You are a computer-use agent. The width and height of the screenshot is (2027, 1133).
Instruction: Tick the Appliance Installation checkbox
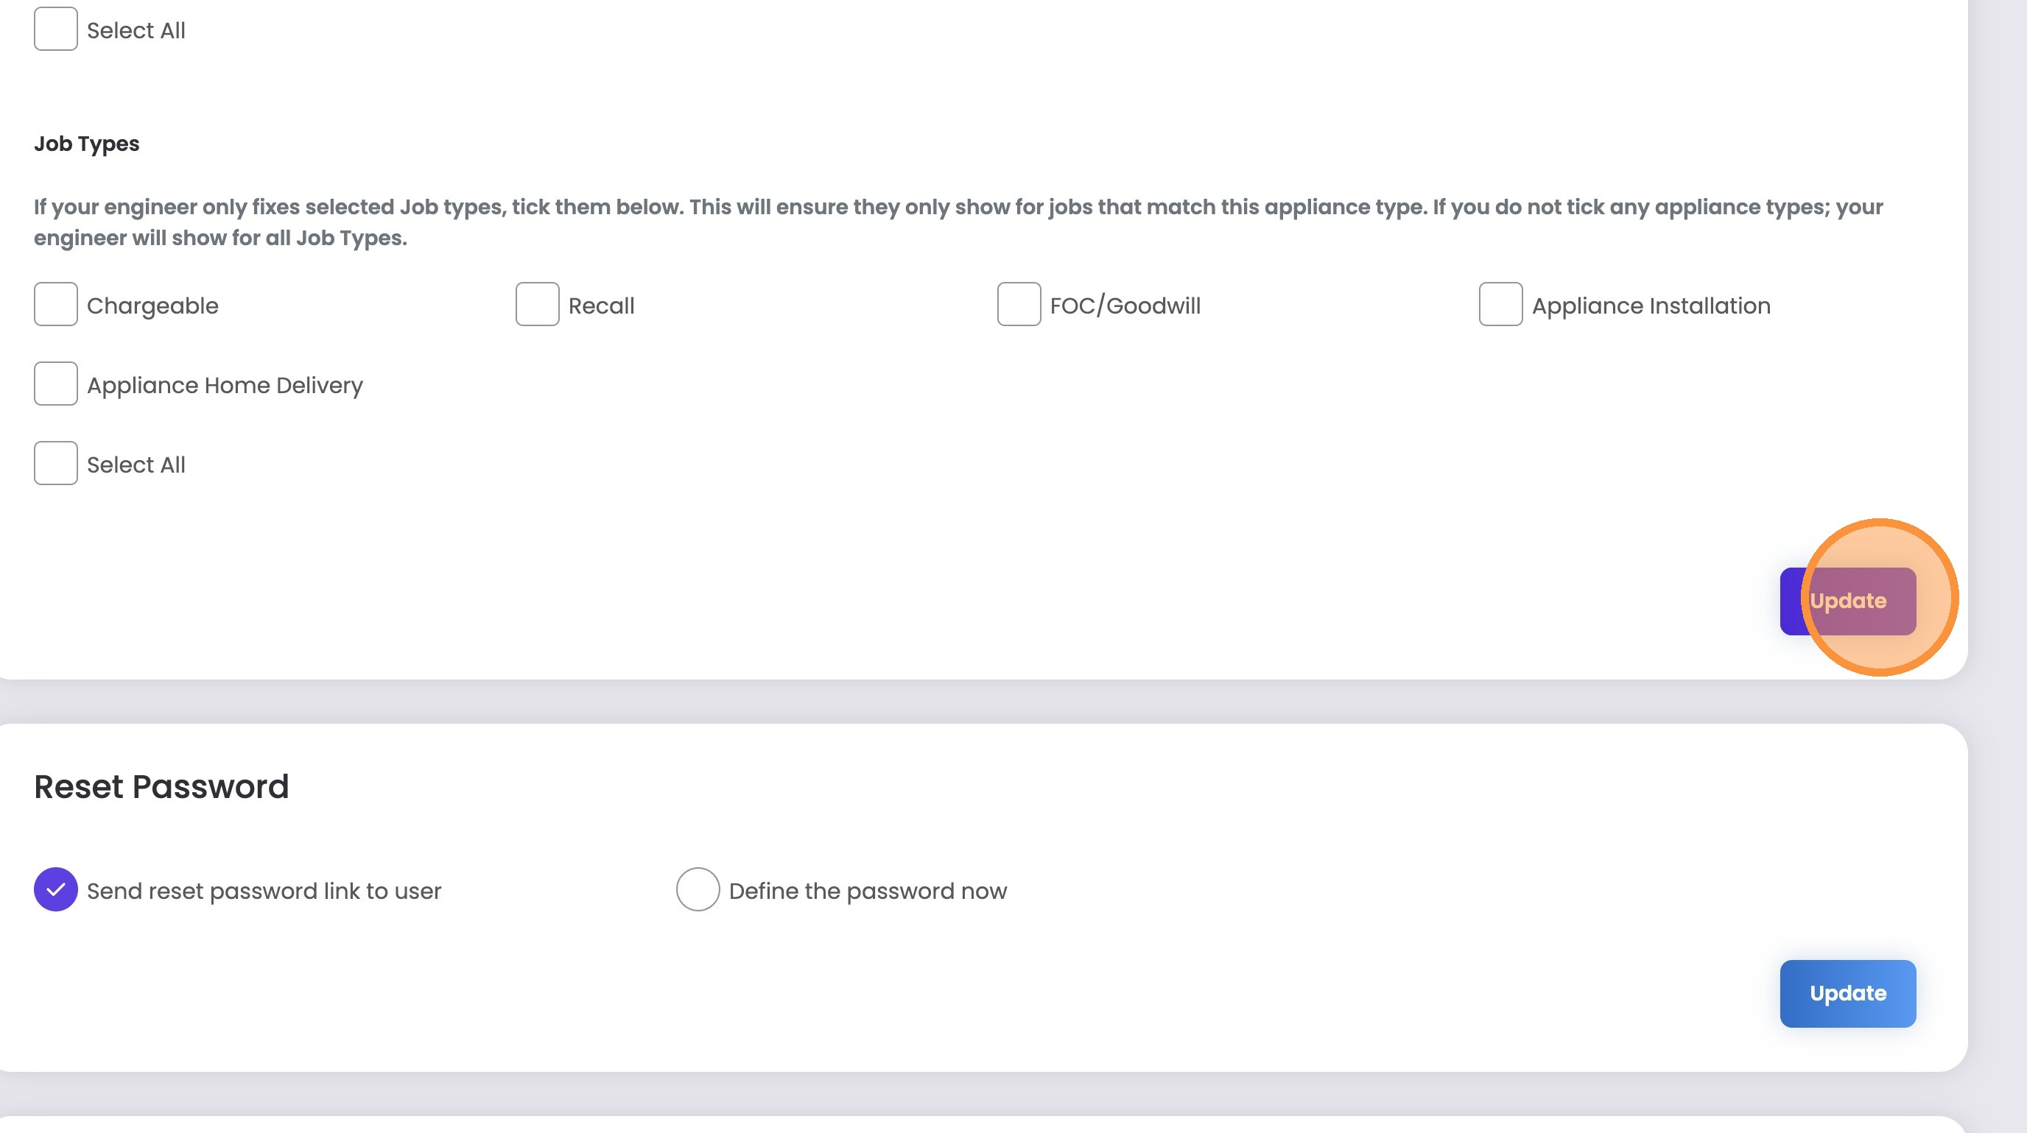(1500, 304)
